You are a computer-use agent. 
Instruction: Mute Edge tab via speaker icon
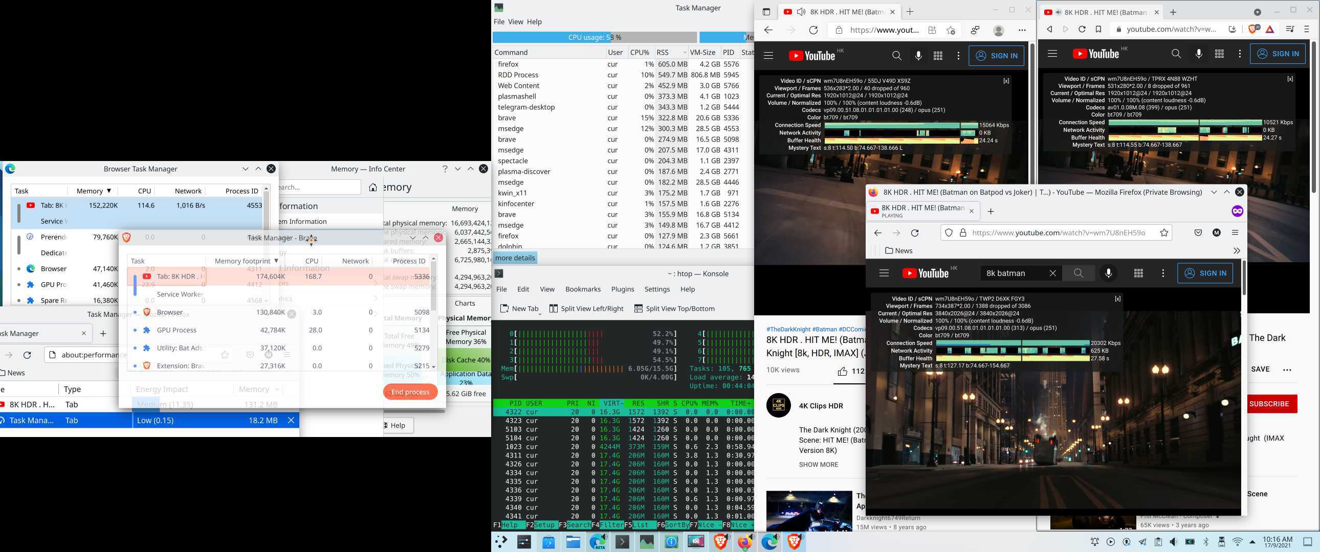point(801,12)
